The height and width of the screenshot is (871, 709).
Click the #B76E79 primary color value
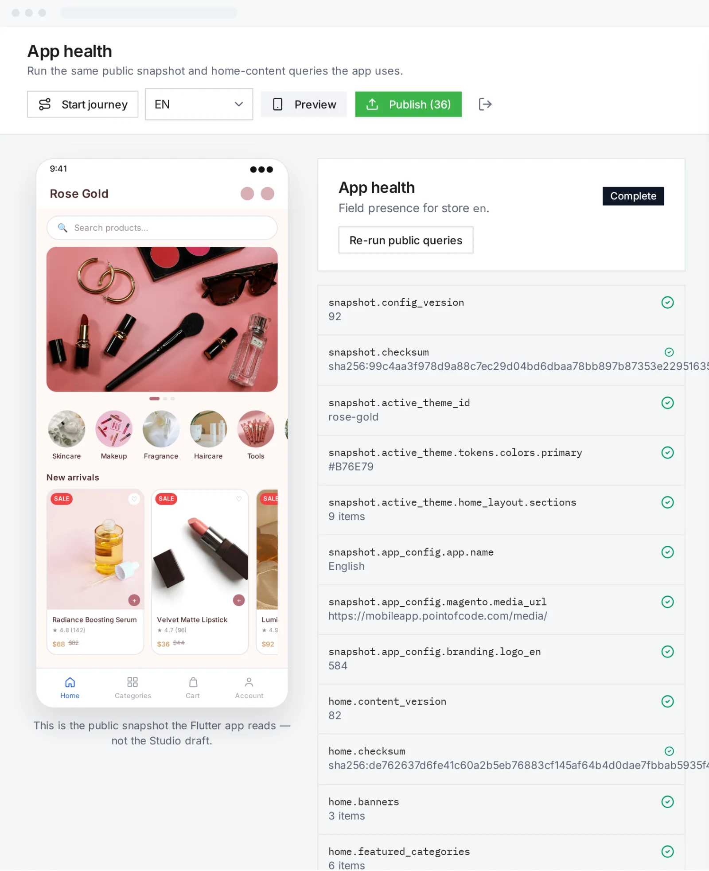(351, 467)
